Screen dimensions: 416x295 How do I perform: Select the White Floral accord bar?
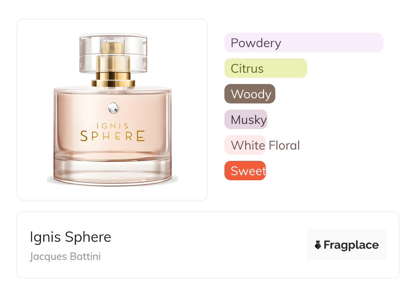(x=245, y=145)
